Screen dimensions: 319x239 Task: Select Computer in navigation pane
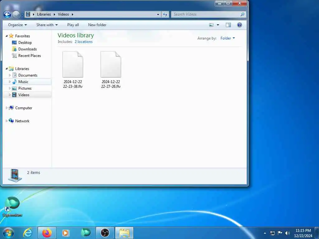24,108
